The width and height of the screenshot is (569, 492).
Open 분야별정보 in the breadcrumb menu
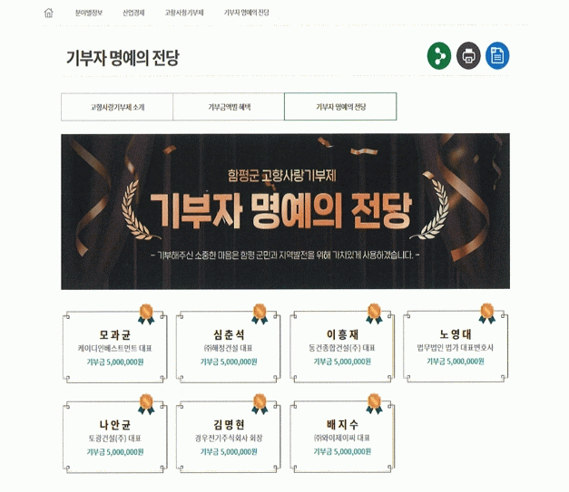[89, 13]
